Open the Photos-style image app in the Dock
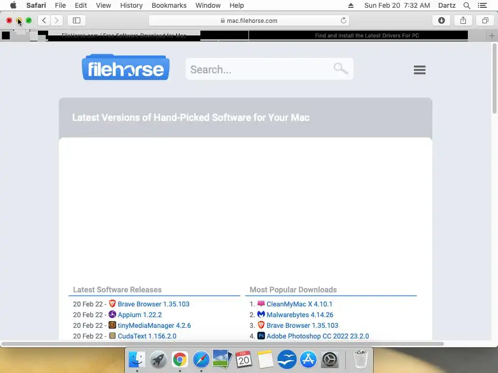The width and height of the screenshot is (498, 373). click(222, 359)
